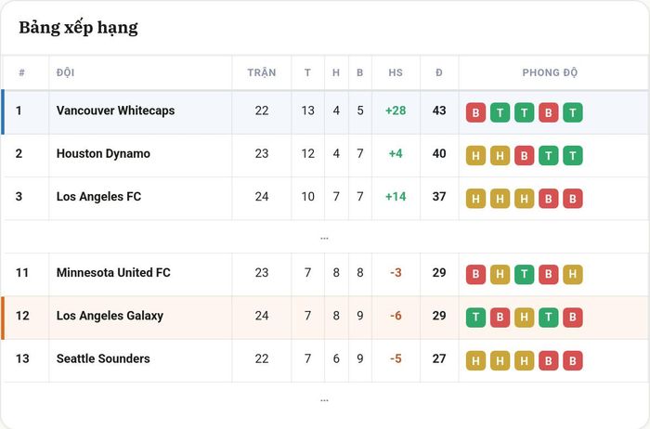Expand hidden rows between ranks 3 and 11

coord(324,238)
